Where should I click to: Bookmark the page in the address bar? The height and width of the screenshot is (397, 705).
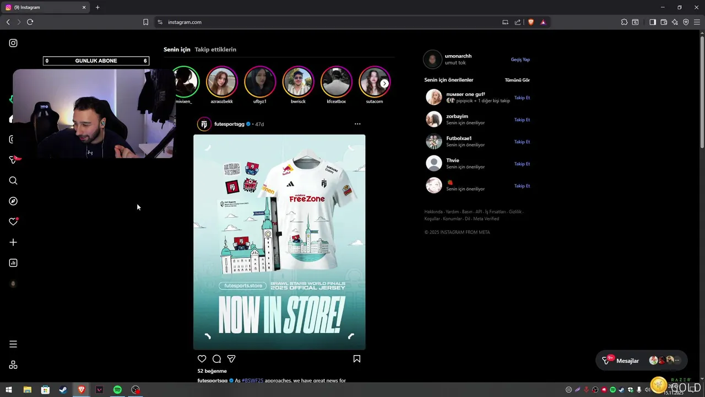(x=145, y=22)
